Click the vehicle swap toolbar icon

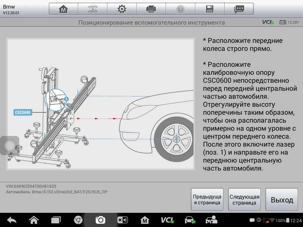coord(93,9)
